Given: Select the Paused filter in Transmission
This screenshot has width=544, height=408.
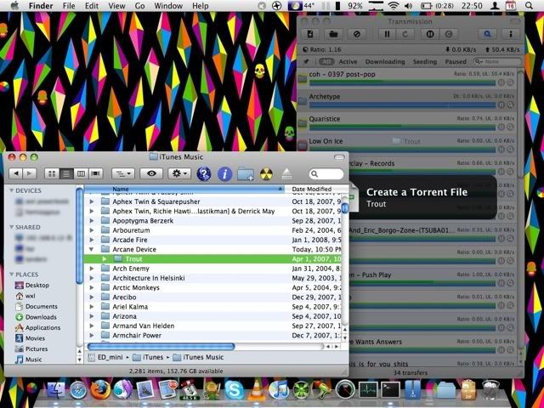Looking at the screenshot, I should point(456,62).
